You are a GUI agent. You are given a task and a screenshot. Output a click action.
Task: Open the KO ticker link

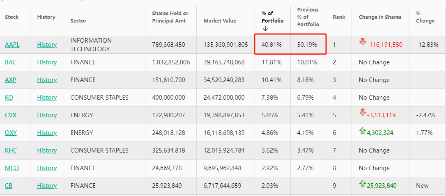9,98
